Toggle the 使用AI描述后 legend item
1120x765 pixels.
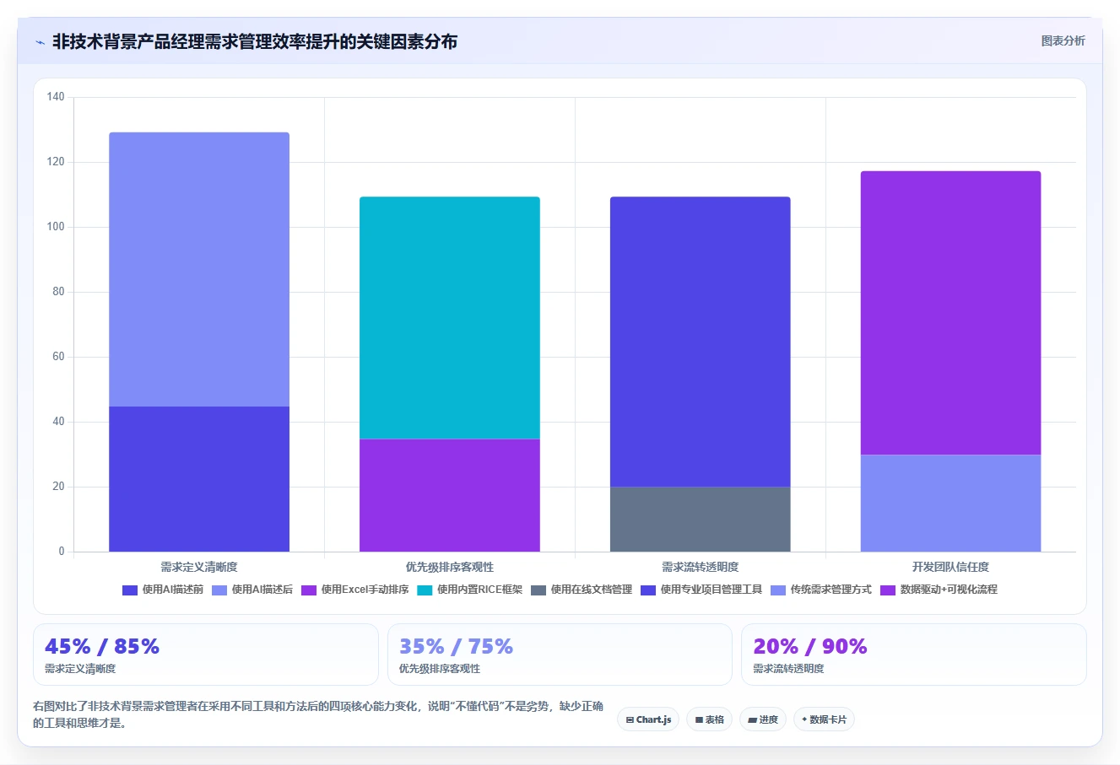click(x=252, y=590)
